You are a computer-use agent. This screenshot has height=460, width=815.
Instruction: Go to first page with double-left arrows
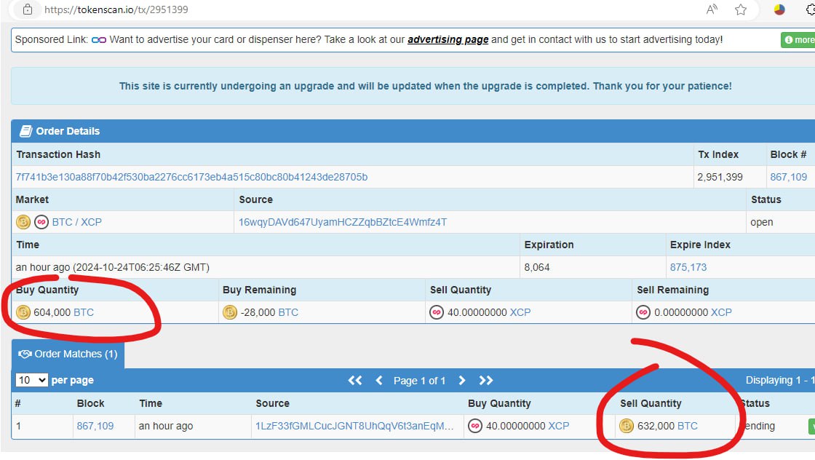click(355, 381)
